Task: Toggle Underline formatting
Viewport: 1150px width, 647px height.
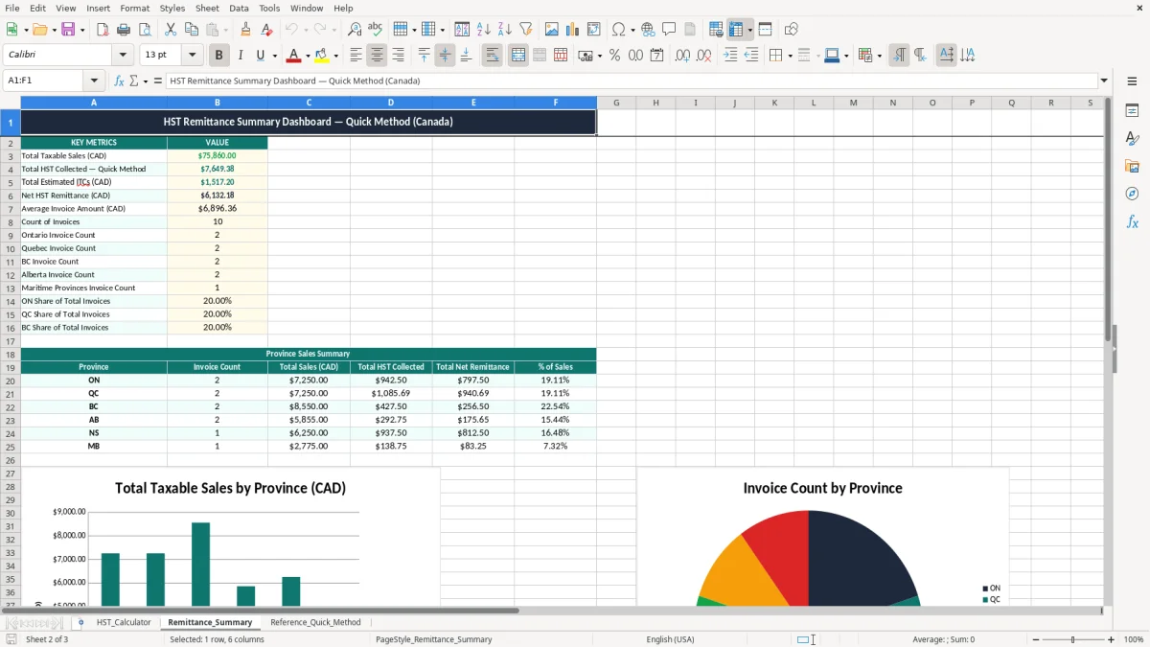Action: point(261,56)
